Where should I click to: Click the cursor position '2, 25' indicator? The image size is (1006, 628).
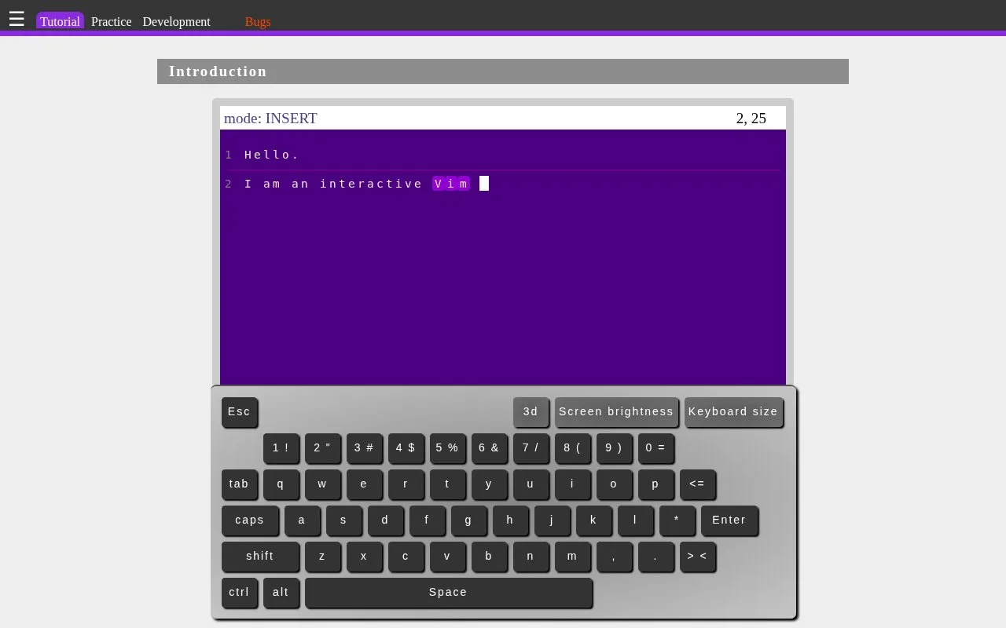(x=751, y=119)
